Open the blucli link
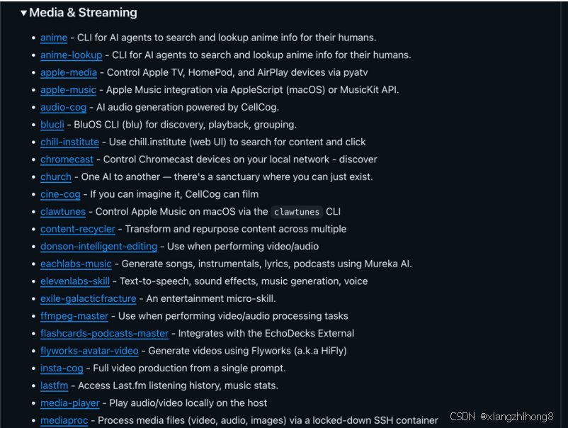Image resolution: width=568 pixels, height=428 pixels. [52, 124]
